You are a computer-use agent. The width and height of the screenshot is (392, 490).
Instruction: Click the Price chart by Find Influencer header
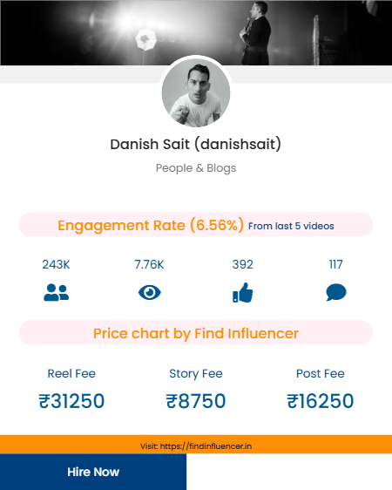tap(196, 333)
